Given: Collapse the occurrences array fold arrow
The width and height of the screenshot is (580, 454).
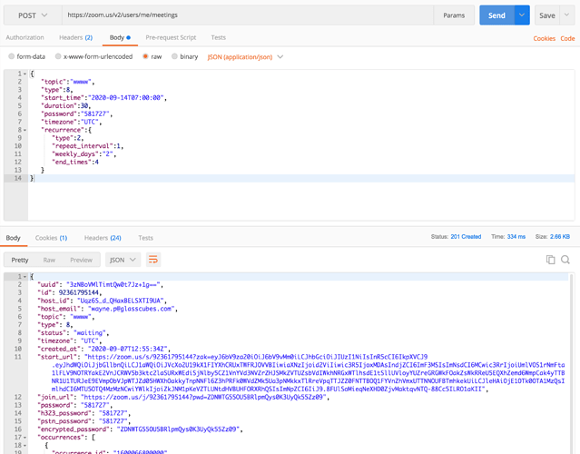Looking at the screenshot, I should pyautogui.click(x=25, y=438).
